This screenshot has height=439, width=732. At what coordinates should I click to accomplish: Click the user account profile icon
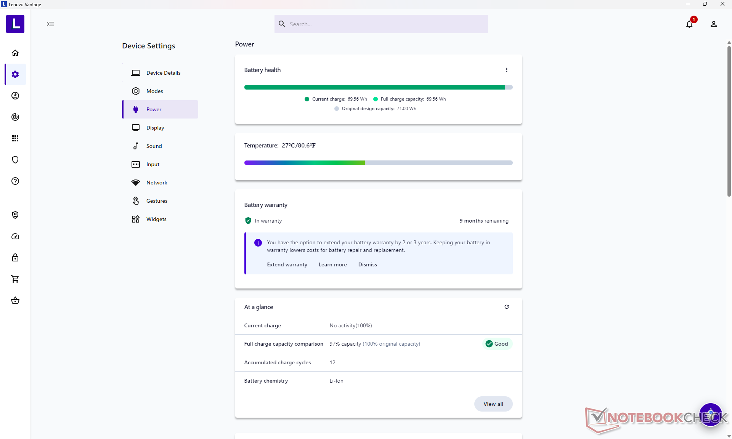pos(713,24)
